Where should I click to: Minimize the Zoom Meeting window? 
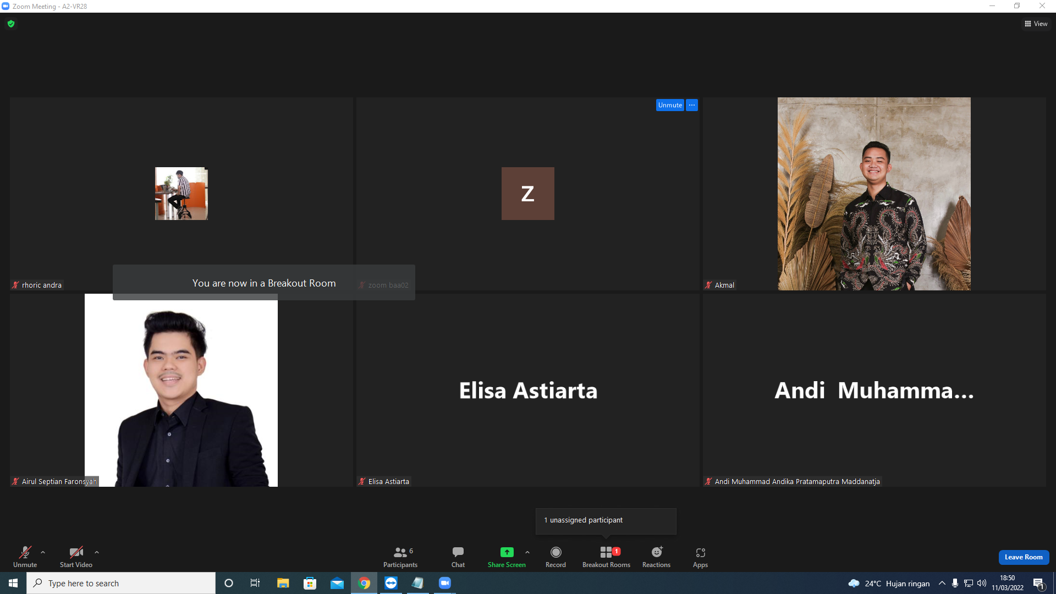[x=992, y=6]
